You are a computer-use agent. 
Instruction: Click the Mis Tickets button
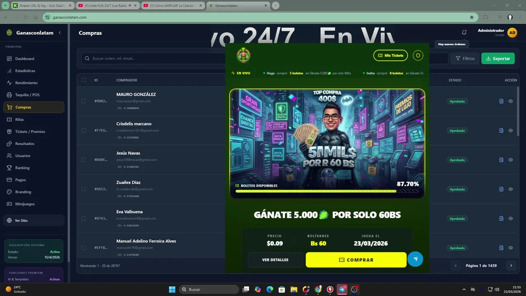pos(390,55)
